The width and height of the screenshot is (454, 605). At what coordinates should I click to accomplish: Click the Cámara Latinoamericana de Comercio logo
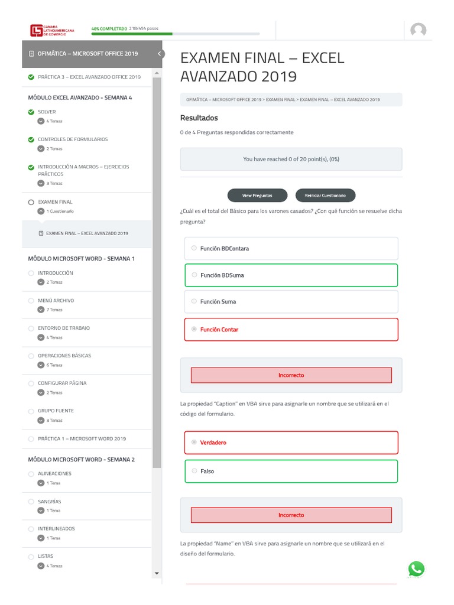coord(52,30)
